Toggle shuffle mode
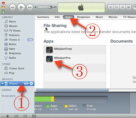Viewport: 136px width, 118px height. 16,116
